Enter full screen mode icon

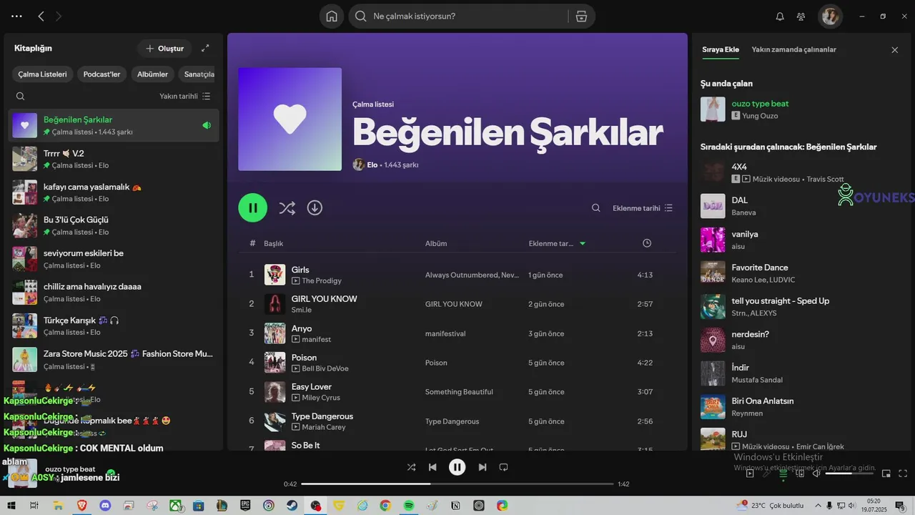pyautogui.click(x=903, y=473)
